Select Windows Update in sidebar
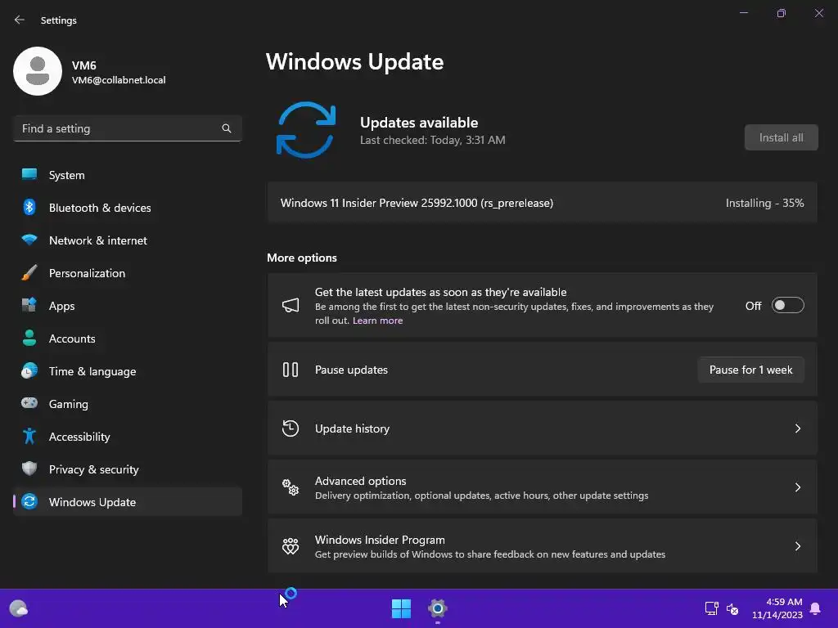Image resolution: width=838 pixels, height=628 pixels. [127, 502]
